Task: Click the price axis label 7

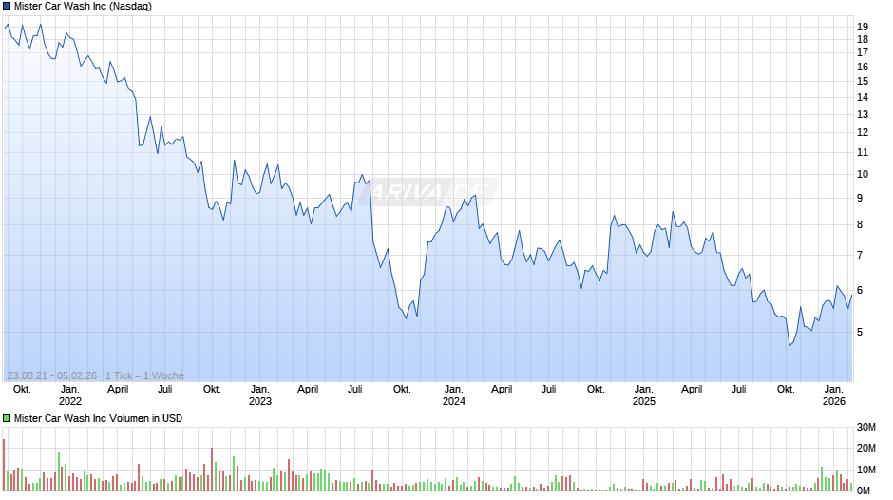Action: point(860,256)
